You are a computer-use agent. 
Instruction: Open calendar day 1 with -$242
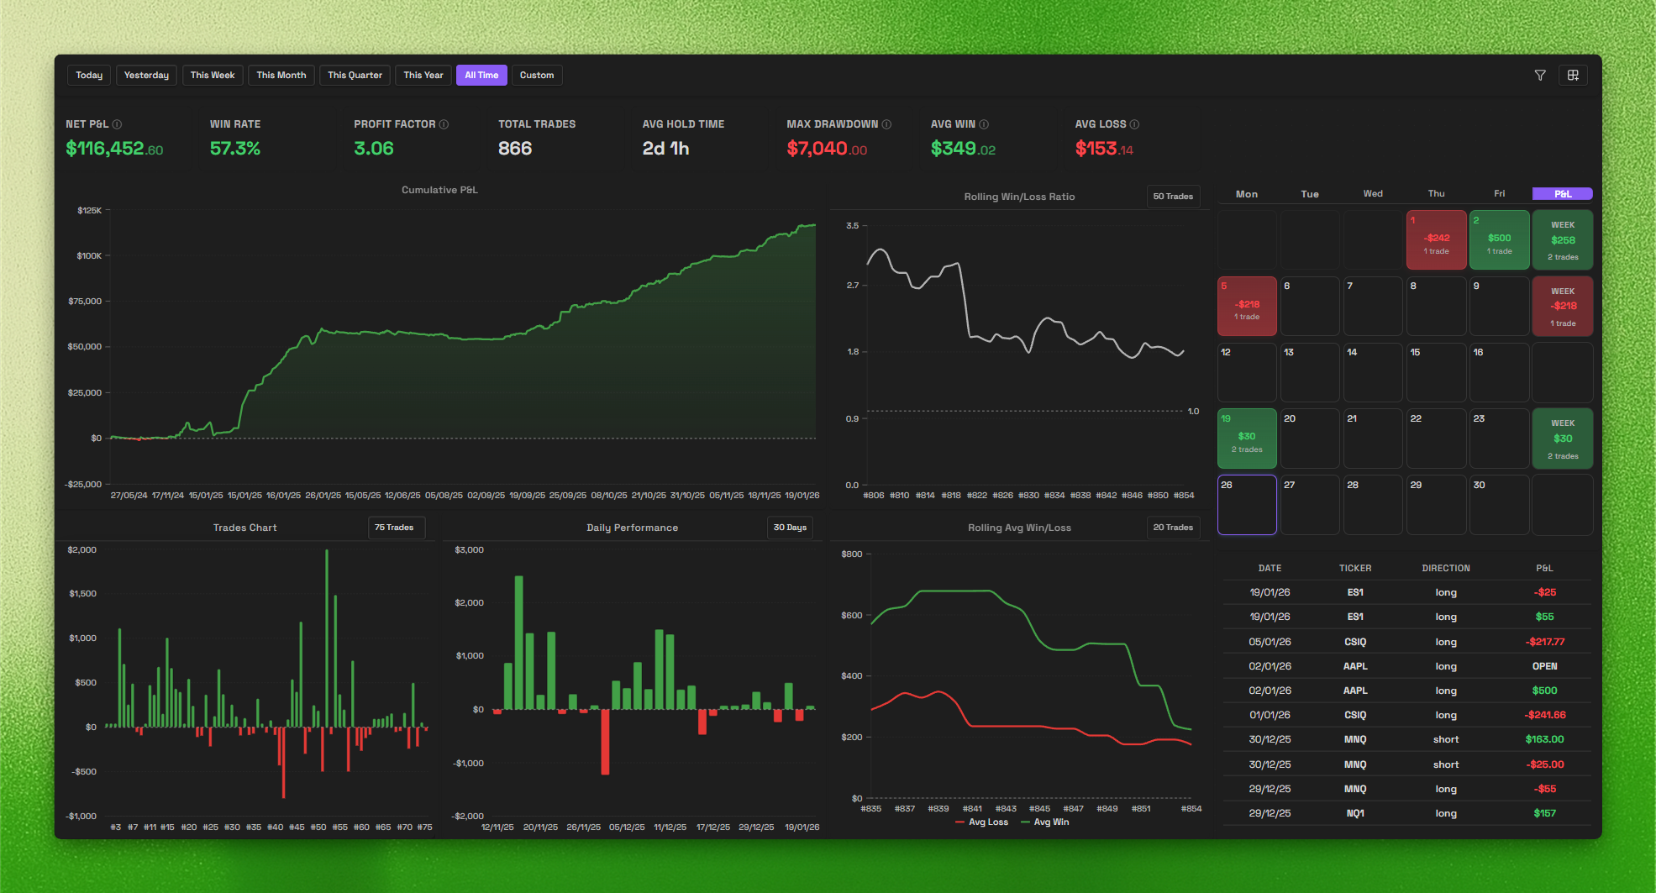[1436, 240]
